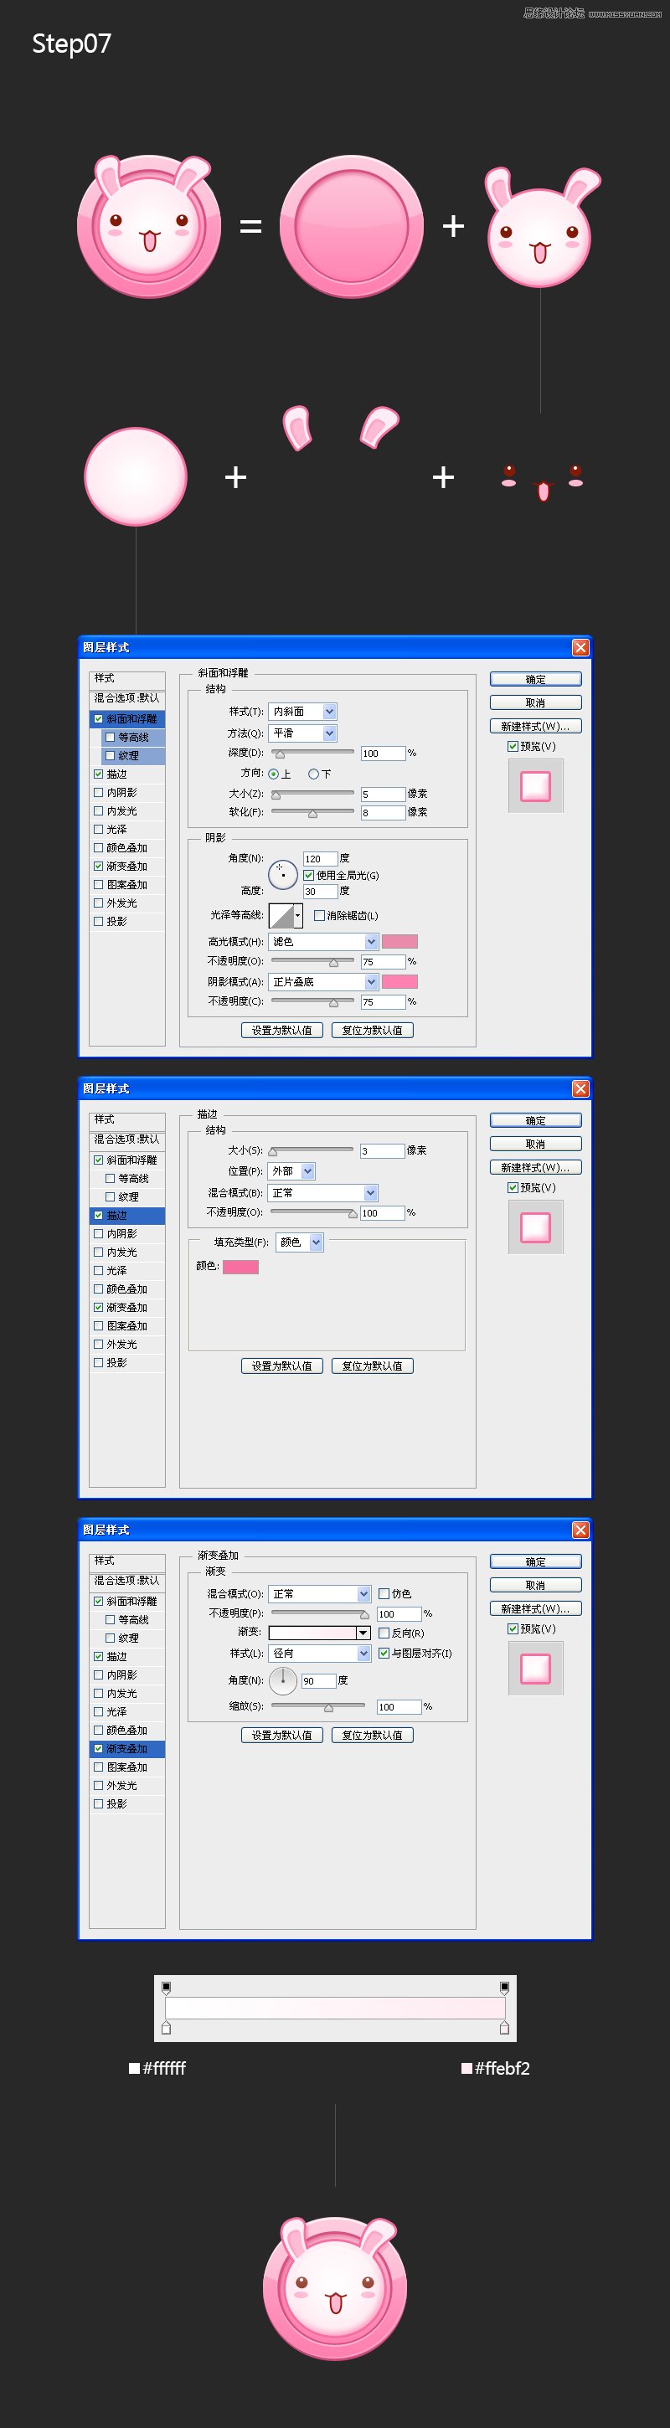This screenshot has width=670, height=2428.
Task: Enable 仿色 checkbox in gradient overlay
Action: point(384,1594)
